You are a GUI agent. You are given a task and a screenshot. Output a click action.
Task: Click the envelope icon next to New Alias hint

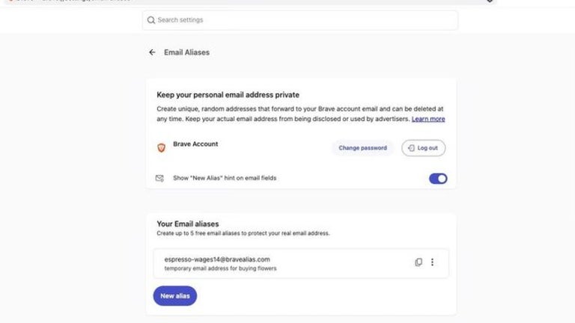(x=159, y=178)
